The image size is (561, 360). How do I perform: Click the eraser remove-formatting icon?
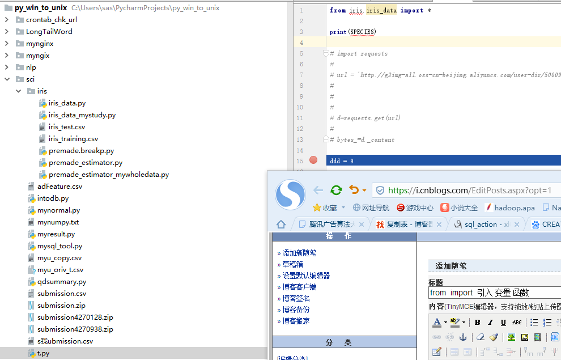[x=481, y=337]
